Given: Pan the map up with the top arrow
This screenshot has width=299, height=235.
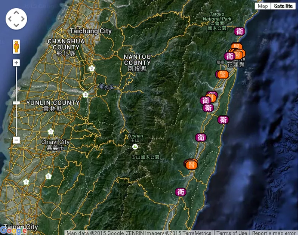Looking at the screenshot, I should pos(16,13).
